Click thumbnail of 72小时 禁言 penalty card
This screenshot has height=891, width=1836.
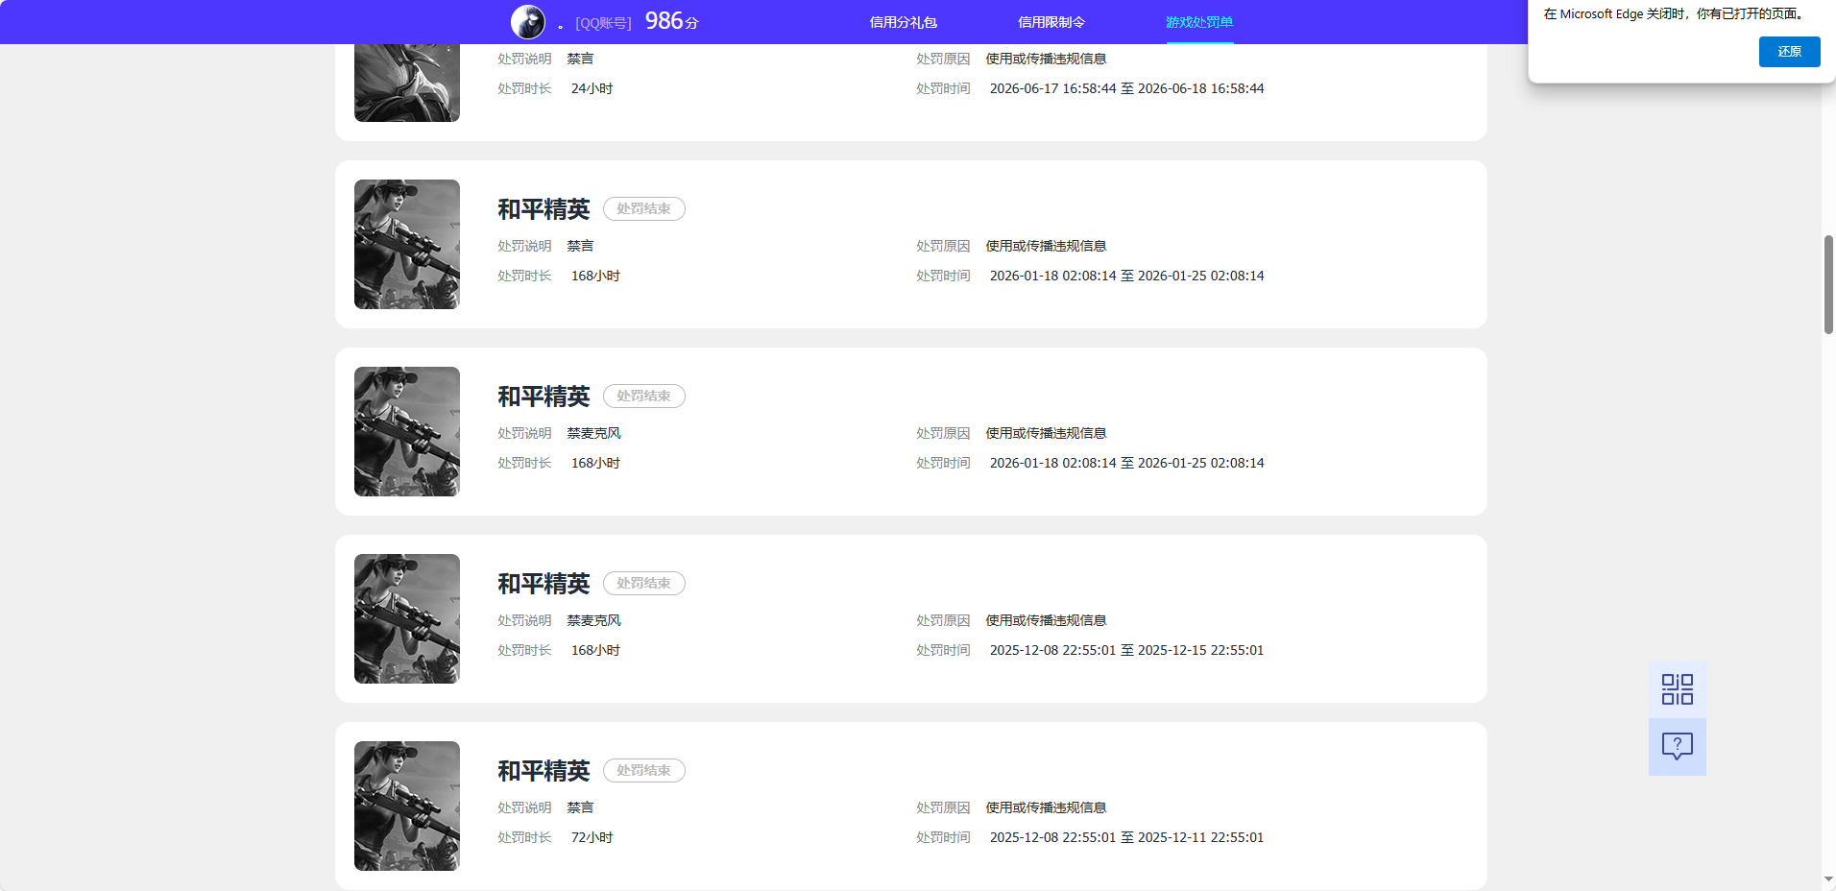point(407,806)
